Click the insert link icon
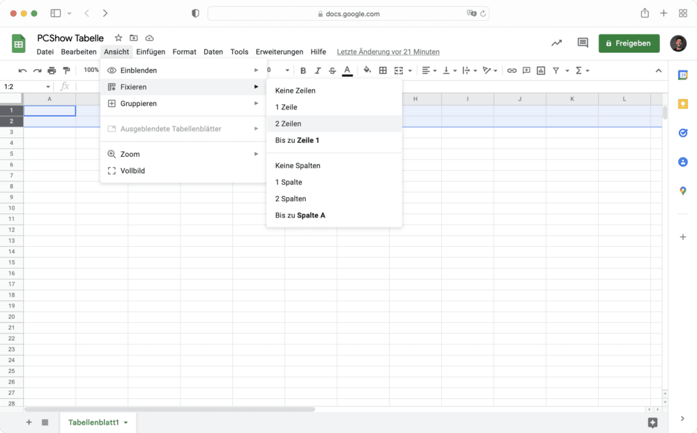697x433 pixels. coord(512,70)
